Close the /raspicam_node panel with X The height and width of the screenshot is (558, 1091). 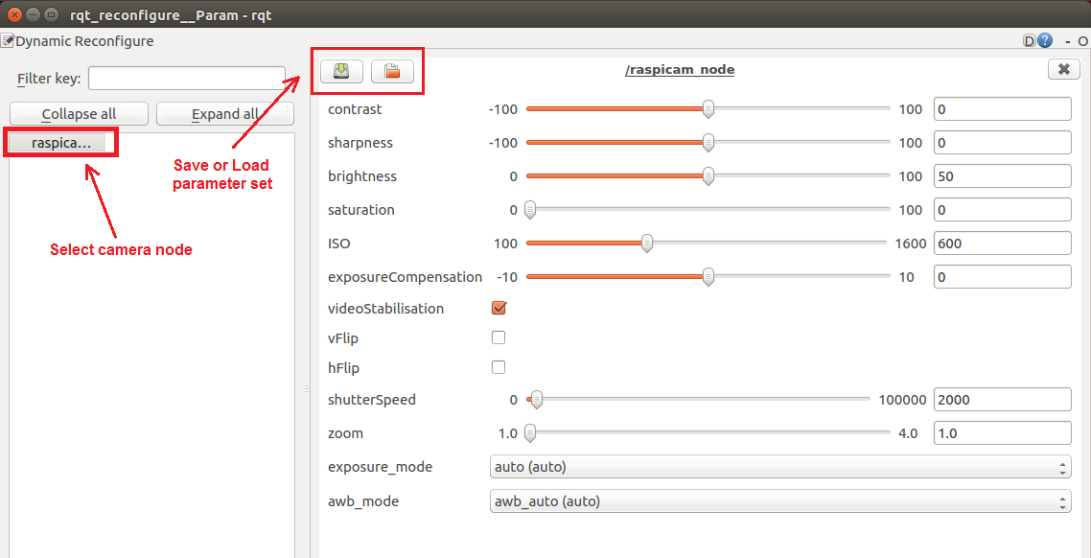(1063, 69)
